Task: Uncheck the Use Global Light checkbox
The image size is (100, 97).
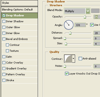Action: pos(92,25)
